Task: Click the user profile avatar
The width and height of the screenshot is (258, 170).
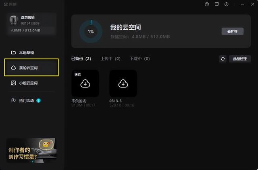Action: coord(13,20)
